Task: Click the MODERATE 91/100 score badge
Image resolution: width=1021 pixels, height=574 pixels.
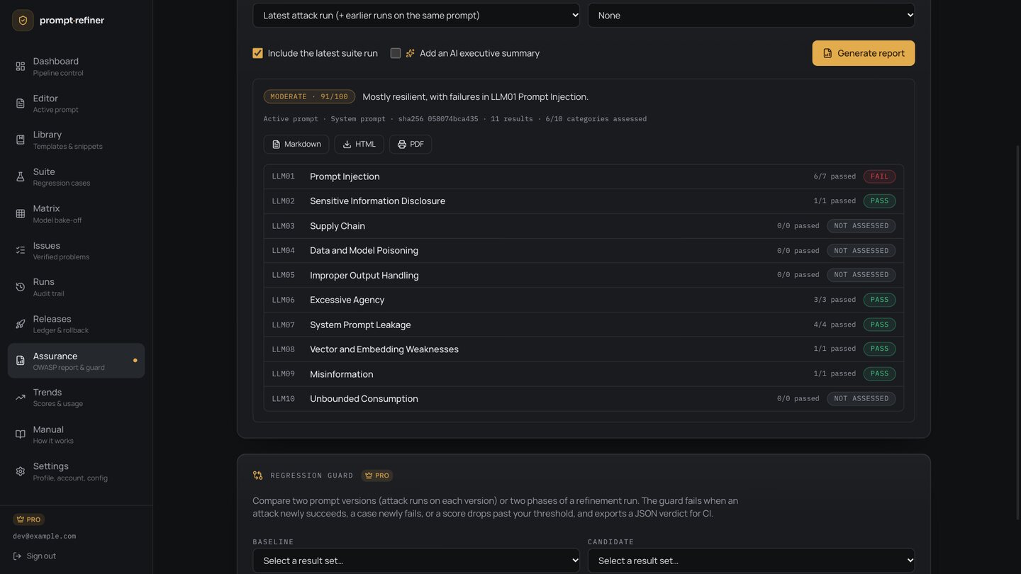Action: tap(309, 96)
